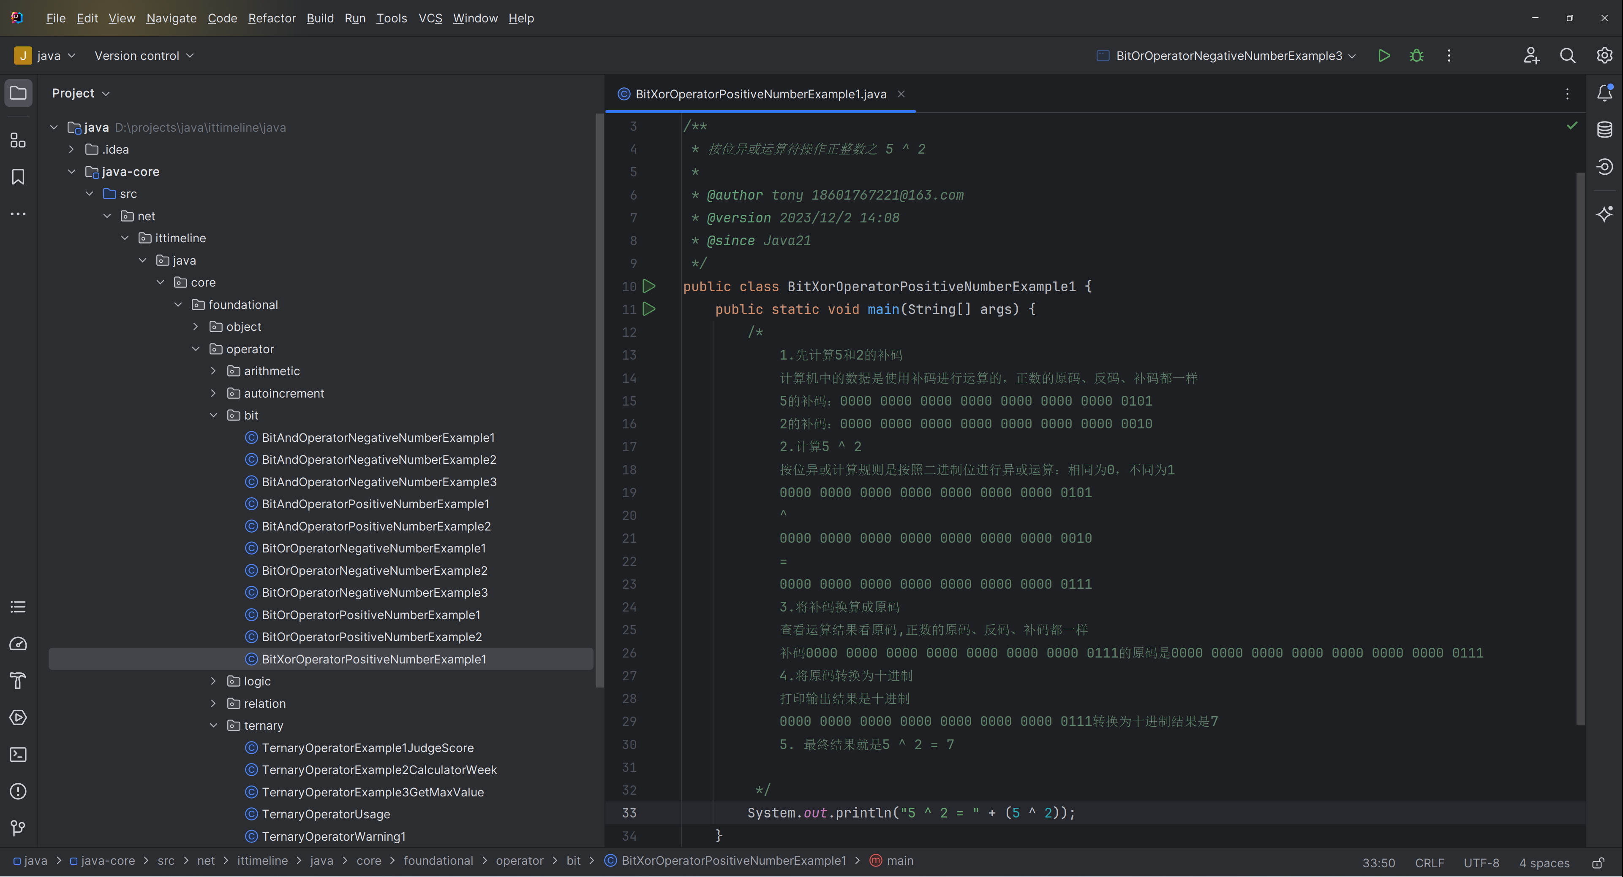Open the Git tool window icon
Screen dimensions: 1623x877
[18, 828]
